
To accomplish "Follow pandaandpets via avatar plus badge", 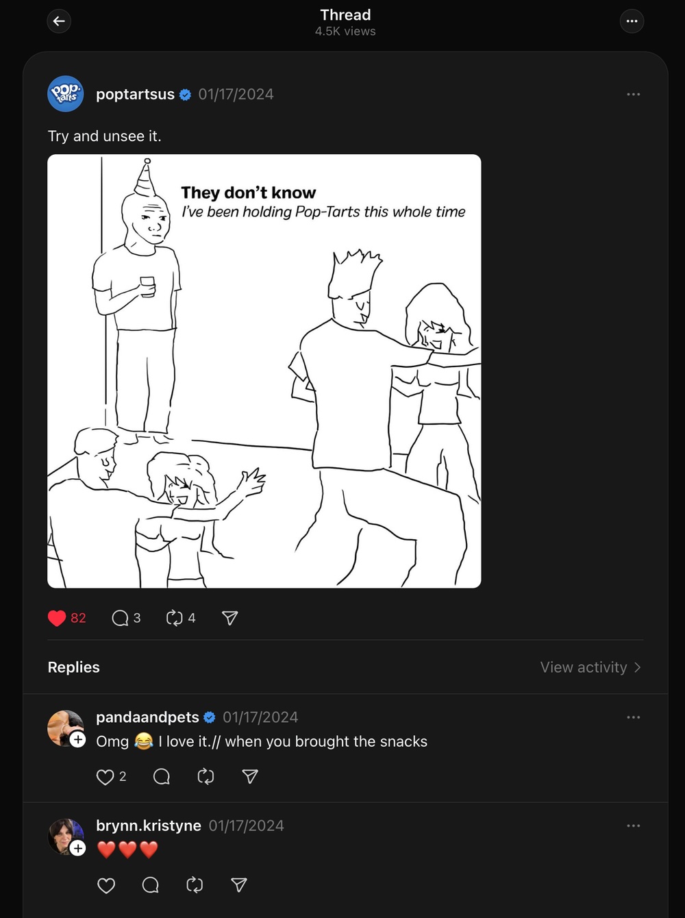I will (x=78, y=740).
